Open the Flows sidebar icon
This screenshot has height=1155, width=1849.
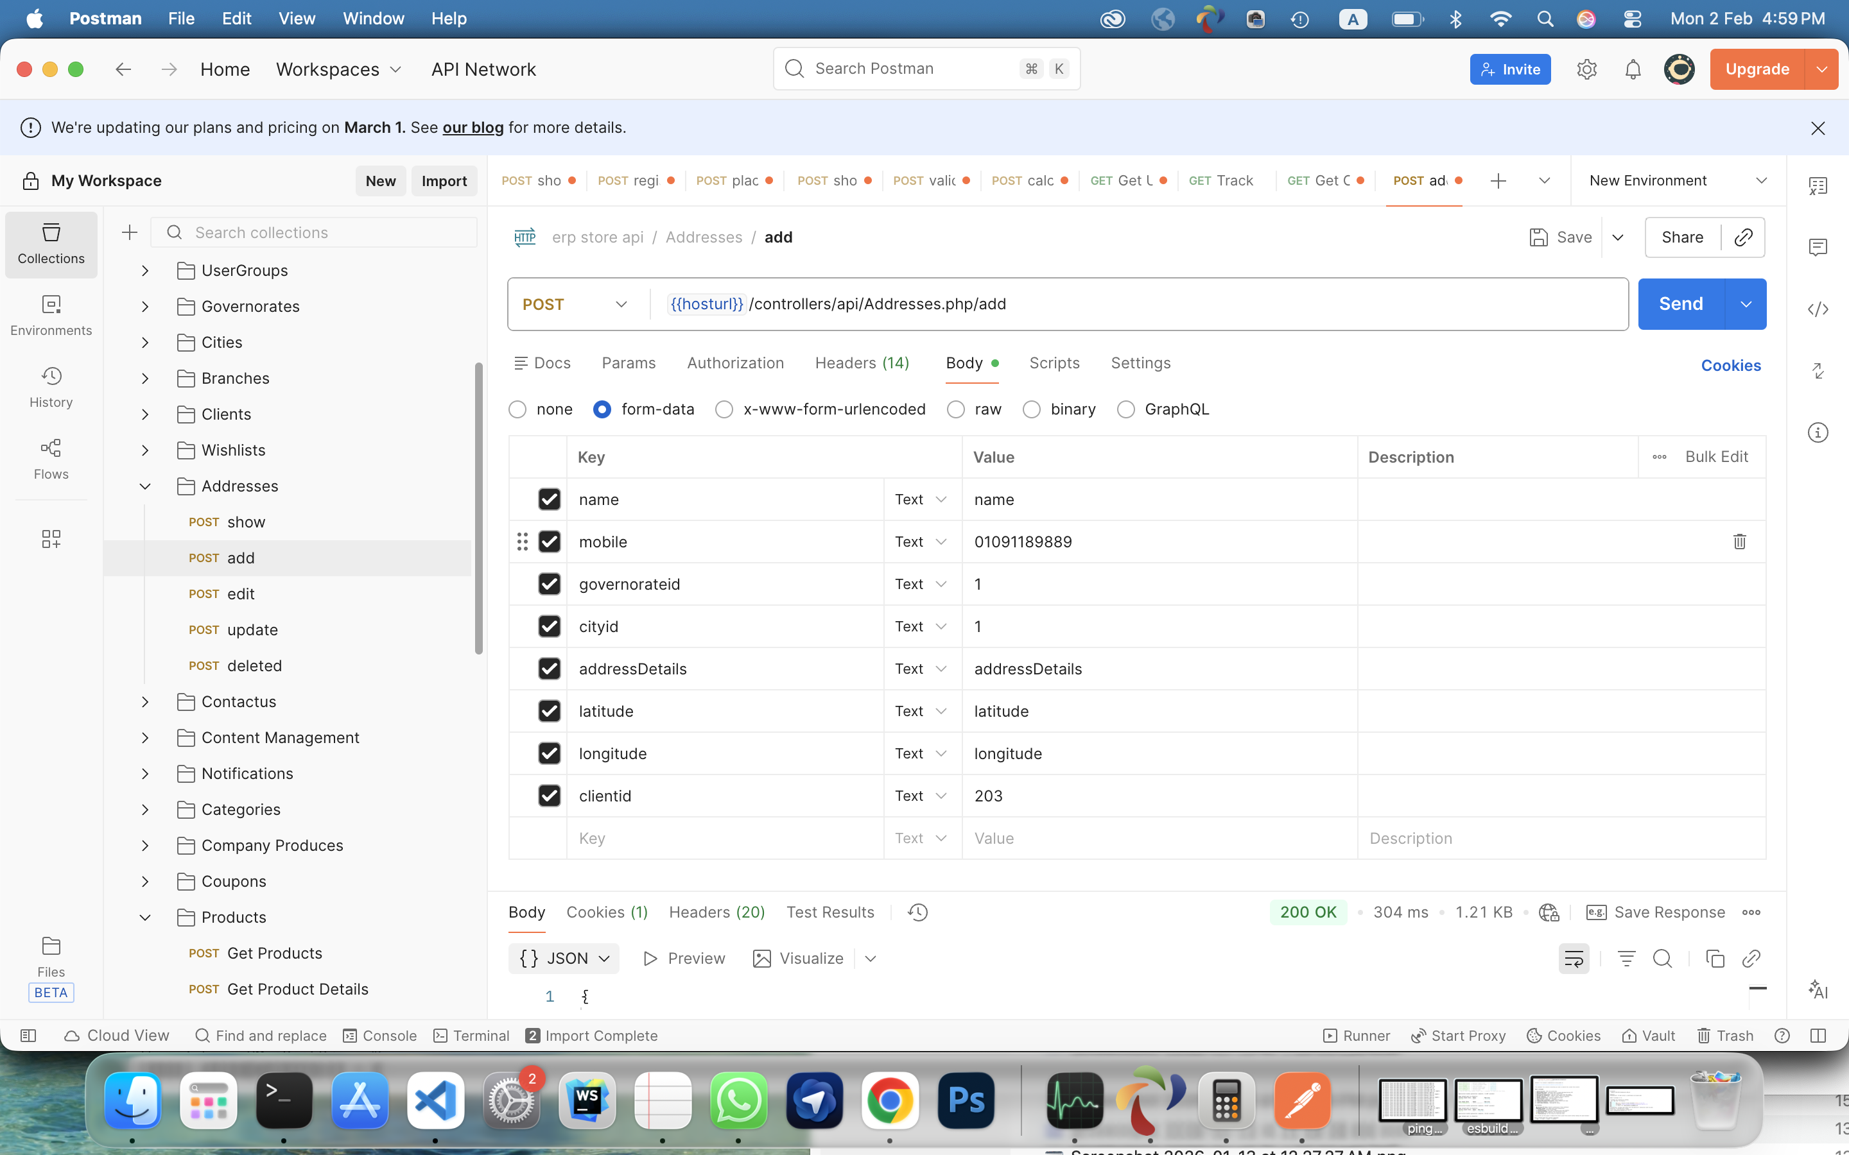[51, 458]
